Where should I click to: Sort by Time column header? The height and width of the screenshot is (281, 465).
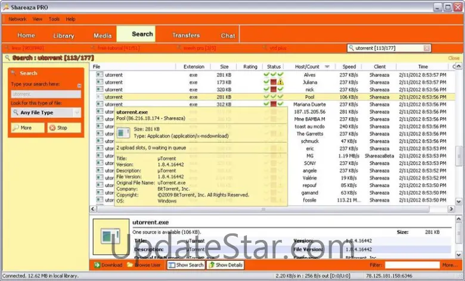423,67
